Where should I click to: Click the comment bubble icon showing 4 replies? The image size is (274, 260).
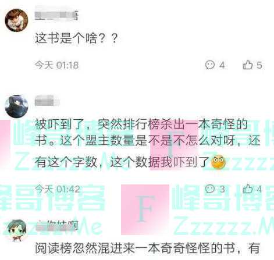coord(210,65)
